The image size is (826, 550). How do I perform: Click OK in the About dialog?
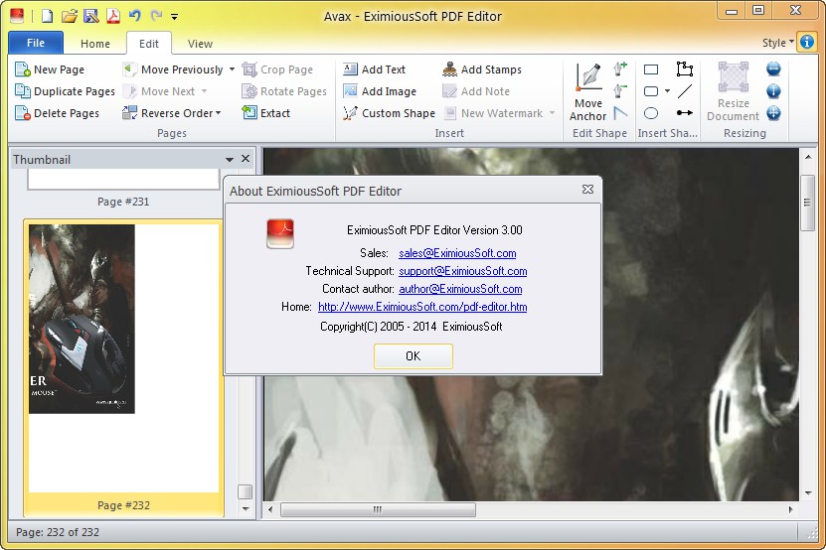413,356
